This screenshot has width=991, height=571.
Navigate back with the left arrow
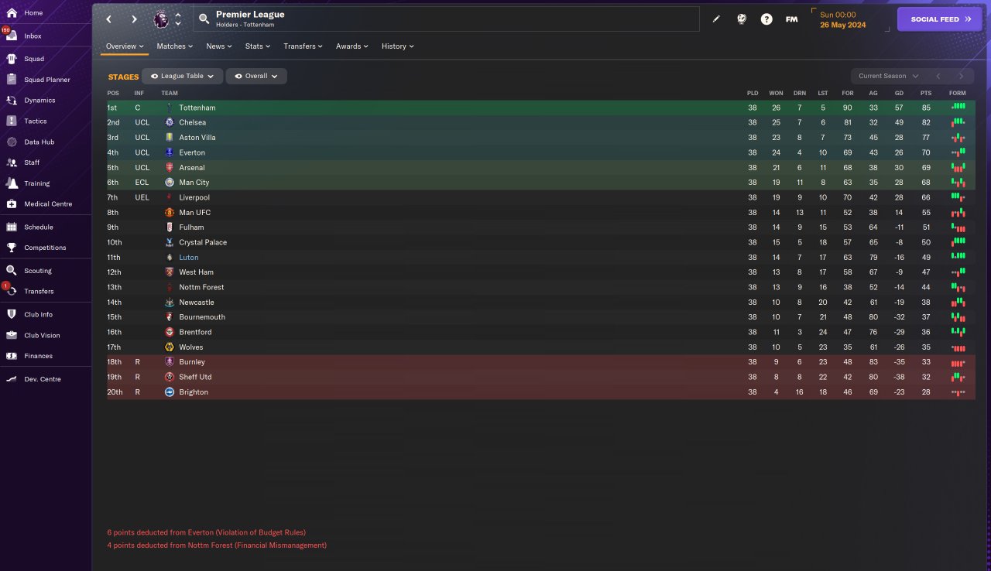109,19
